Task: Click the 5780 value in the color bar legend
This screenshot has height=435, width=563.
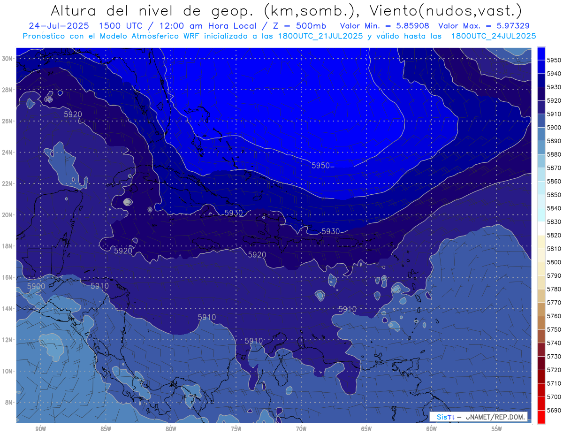Action: (x=554, y=289)
